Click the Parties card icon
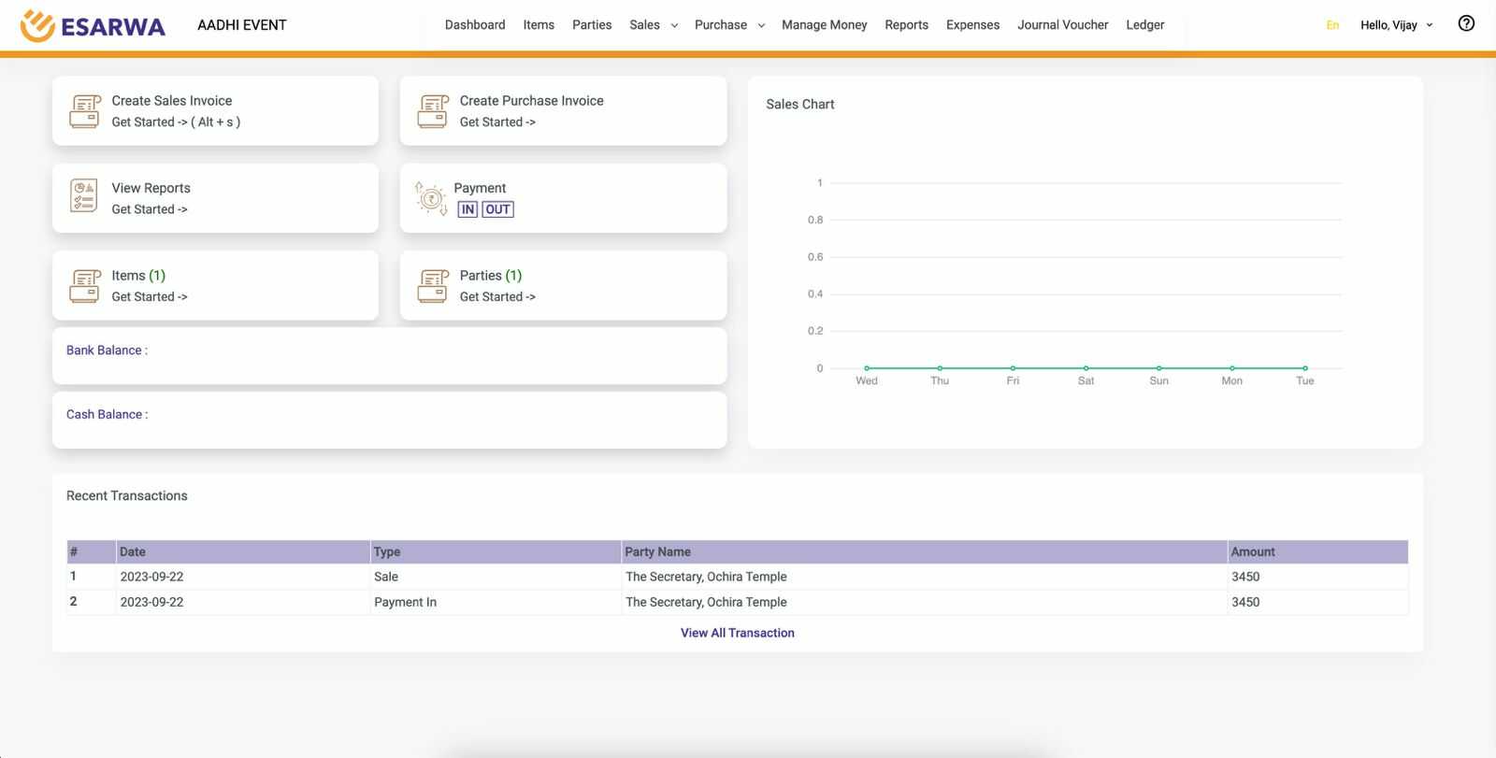 tap(433, 286)
